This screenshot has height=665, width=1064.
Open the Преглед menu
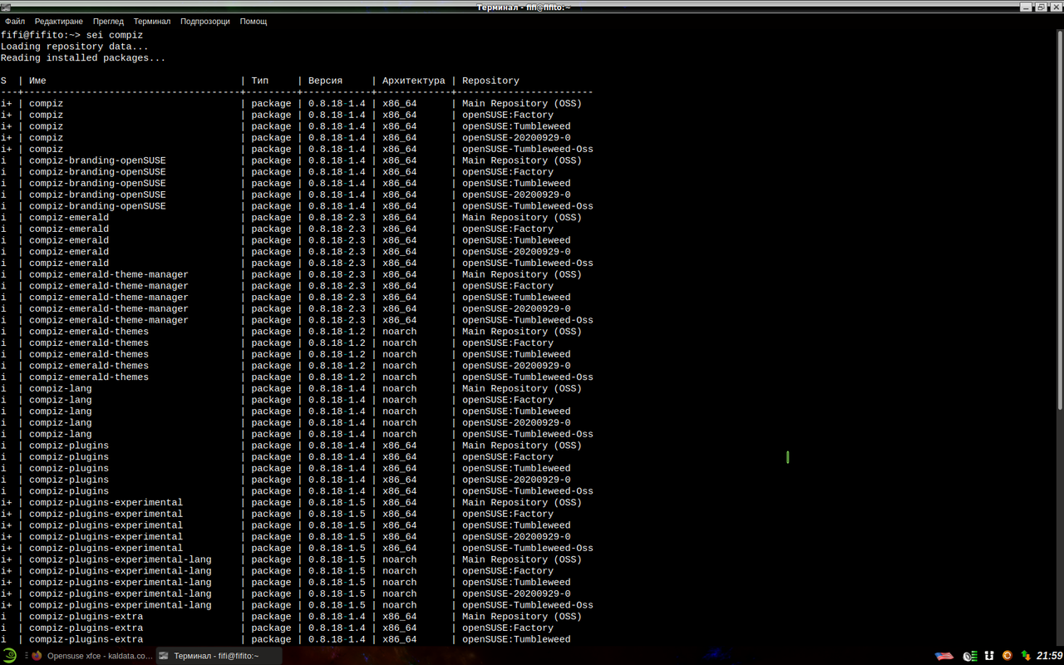point(108,22)
